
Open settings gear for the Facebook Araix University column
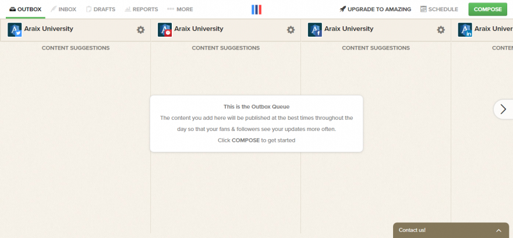[441, 30]
